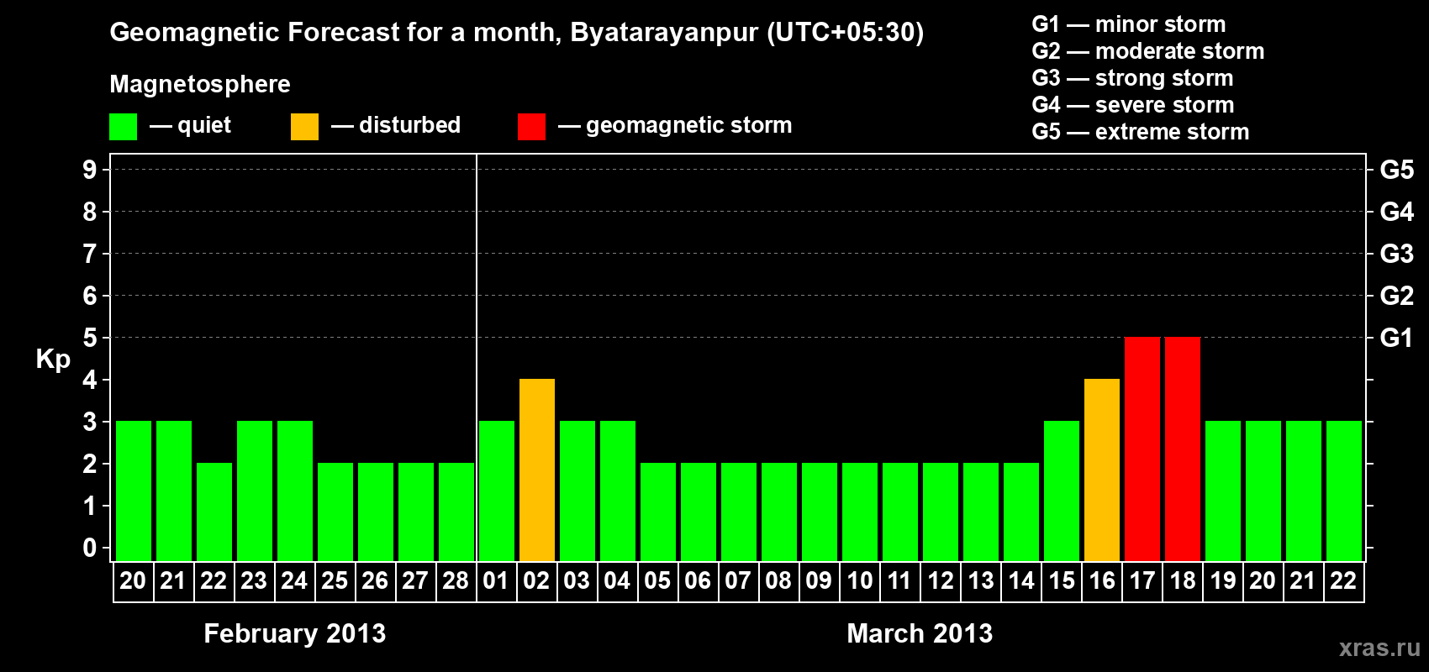This screenshot has width=1429, height=672.
Task: Click the red geomagnetic storm legend swatch
Action: tap(532, 127)
